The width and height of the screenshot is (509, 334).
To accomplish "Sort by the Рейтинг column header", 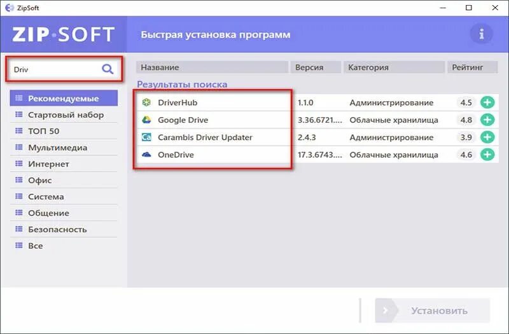I will click(473, 67).
